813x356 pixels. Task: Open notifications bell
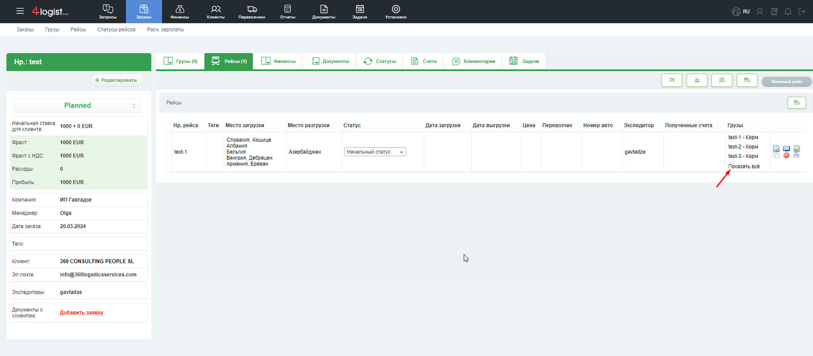[788, 11]
